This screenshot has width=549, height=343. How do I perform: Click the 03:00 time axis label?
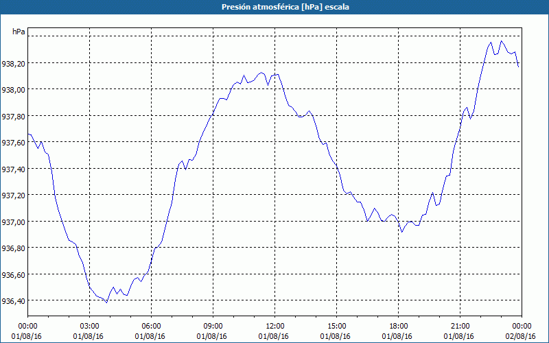(x=90, y=327)
